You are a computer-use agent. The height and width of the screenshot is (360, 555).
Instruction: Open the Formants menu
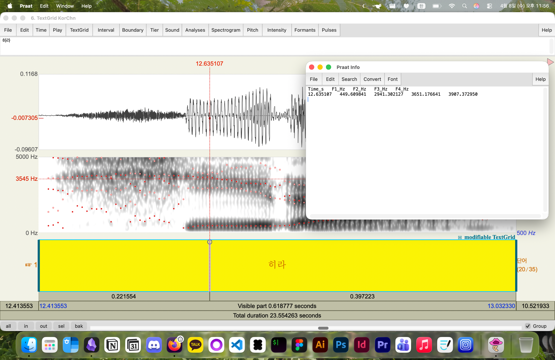click(x=305, y=30)
